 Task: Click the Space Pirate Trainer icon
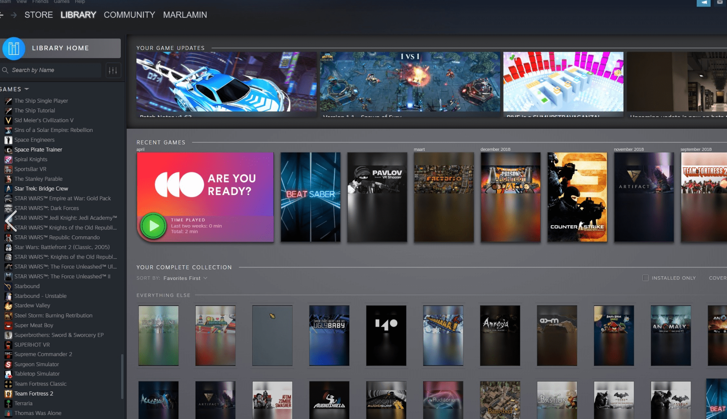(x=8, y=150)
